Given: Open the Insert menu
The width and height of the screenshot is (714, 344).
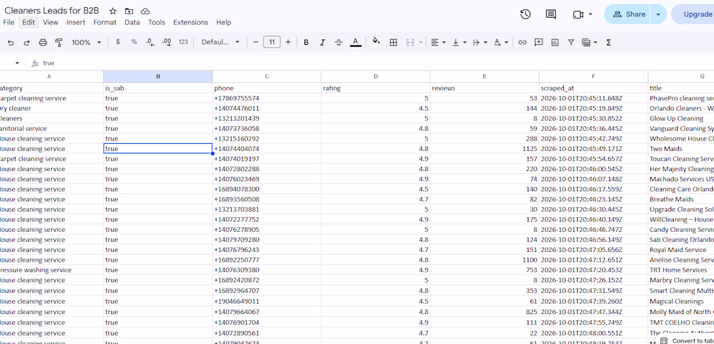Looking at the screenshot, I should [x=75, y=22].
